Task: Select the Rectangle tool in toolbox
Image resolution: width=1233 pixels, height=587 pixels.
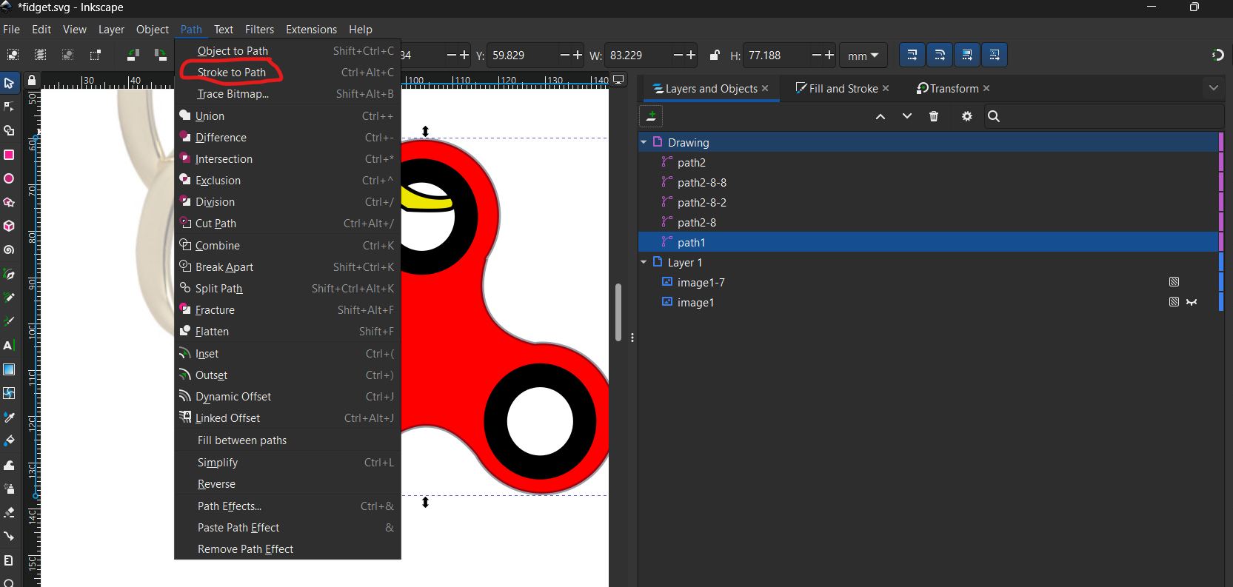Action: pyautogui.click(x=9, y=155)
